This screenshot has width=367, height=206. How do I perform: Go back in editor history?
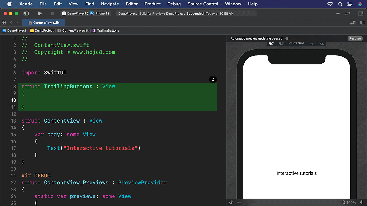coord(11,23)
